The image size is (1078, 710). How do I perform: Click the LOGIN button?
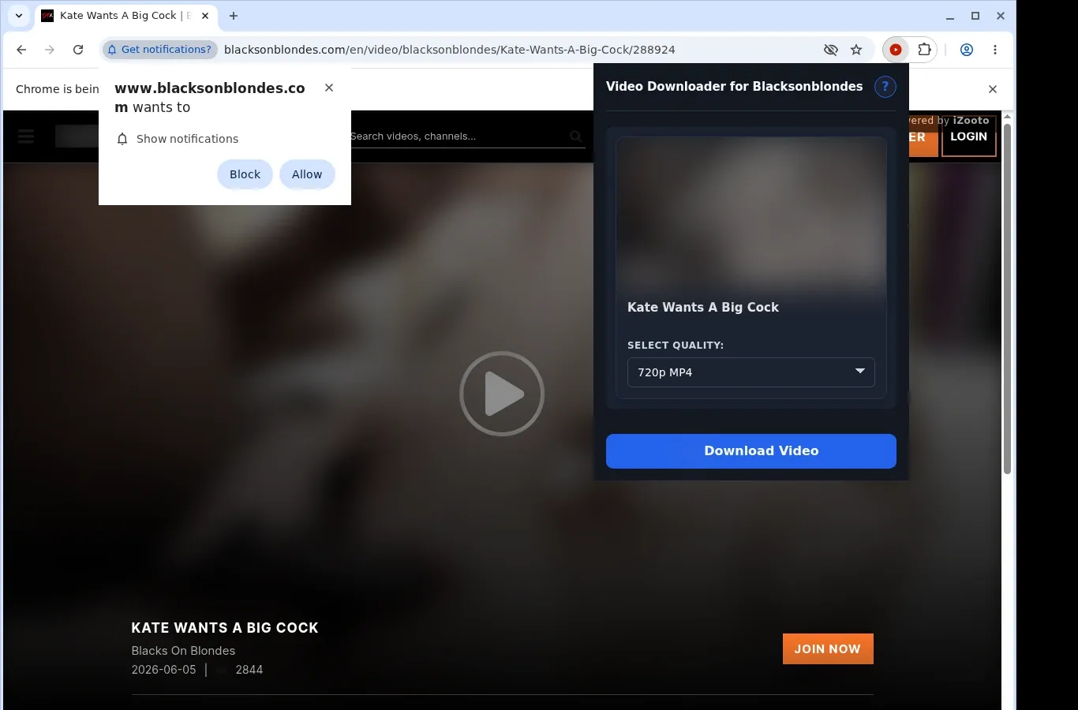968,136
